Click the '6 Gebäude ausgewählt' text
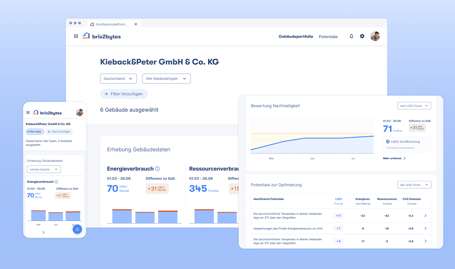455x269 pixels. (129, 110)
